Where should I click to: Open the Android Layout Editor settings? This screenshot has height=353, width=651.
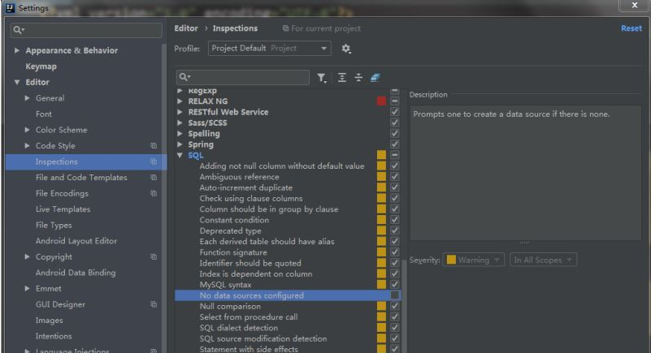tap(76, 241)
